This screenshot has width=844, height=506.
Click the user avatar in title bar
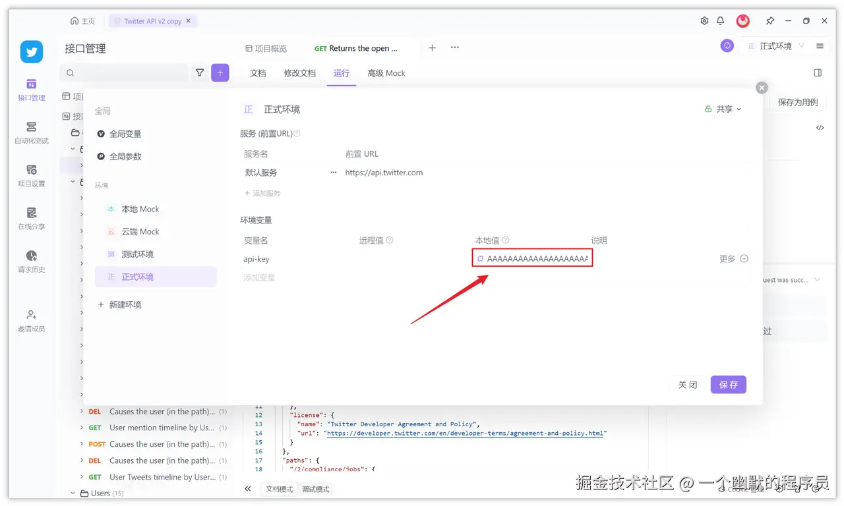[x=743, y=21]
